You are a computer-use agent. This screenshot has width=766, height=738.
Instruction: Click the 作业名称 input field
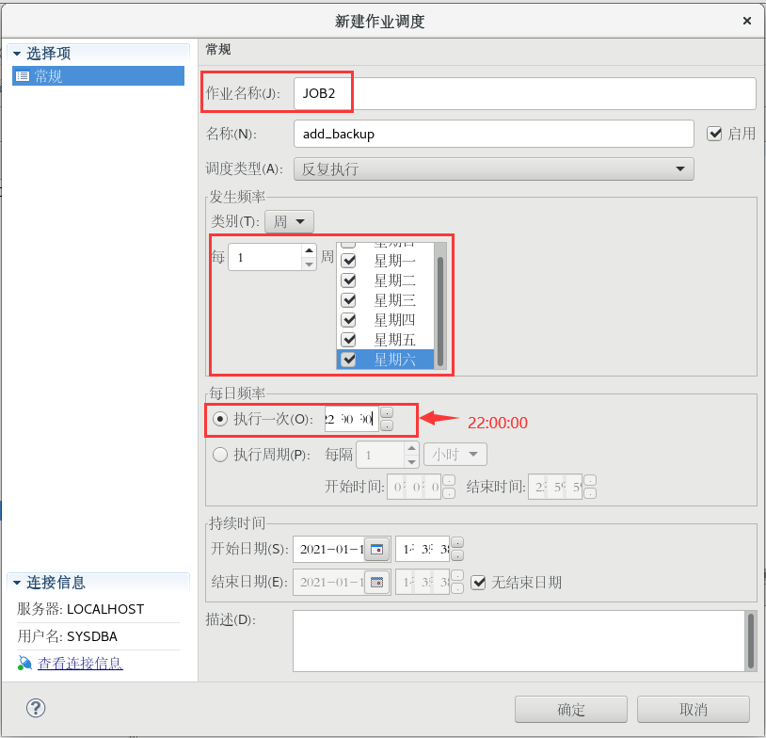tap(525, 93)
